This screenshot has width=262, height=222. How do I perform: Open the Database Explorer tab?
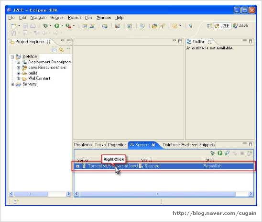pos(180,145)
